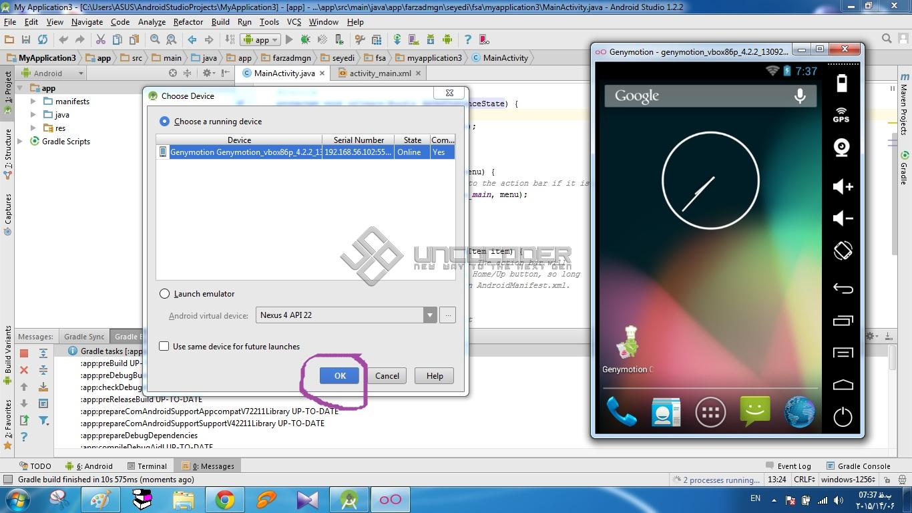
Task: Open the VCS menu
Action: point(294,22)
